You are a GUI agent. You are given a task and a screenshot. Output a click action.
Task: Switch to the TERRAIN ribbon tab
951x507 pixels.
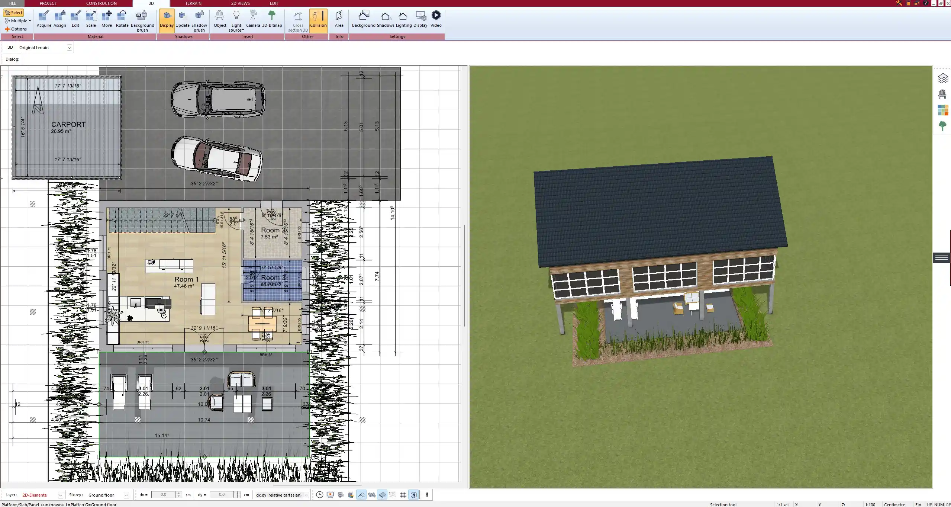193,3
